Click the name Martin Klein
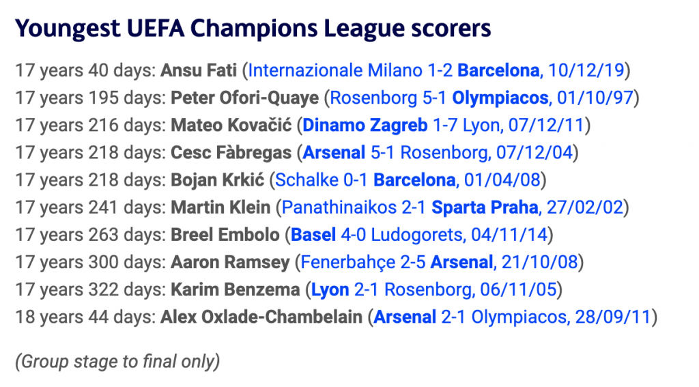699x387 pixels. tap(220, 207)
